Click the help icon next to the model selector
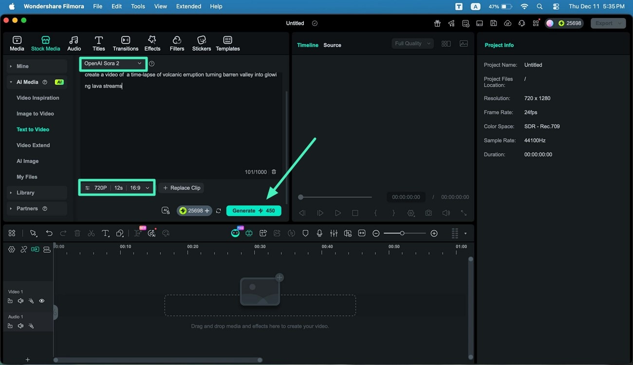 [152, 64]
